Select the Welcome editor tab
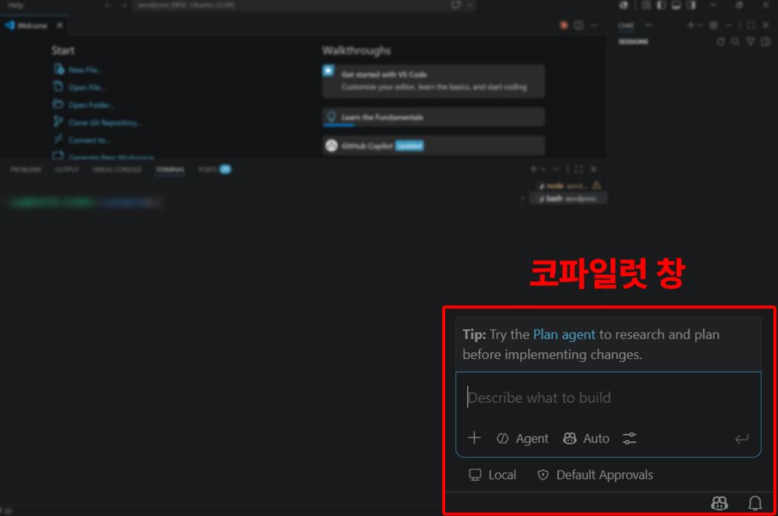Viewport: 778px width, 516px height. pos(32,25)
